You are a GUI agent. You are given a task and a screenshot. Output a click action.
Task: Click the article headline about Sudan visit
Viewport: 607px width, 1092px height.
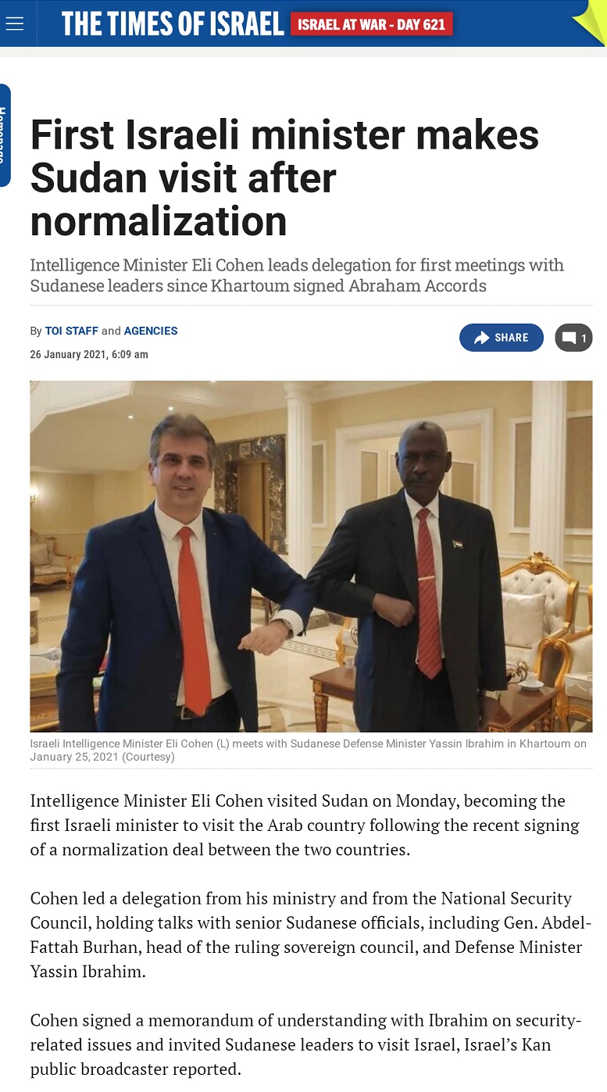(x=284, y=178)
